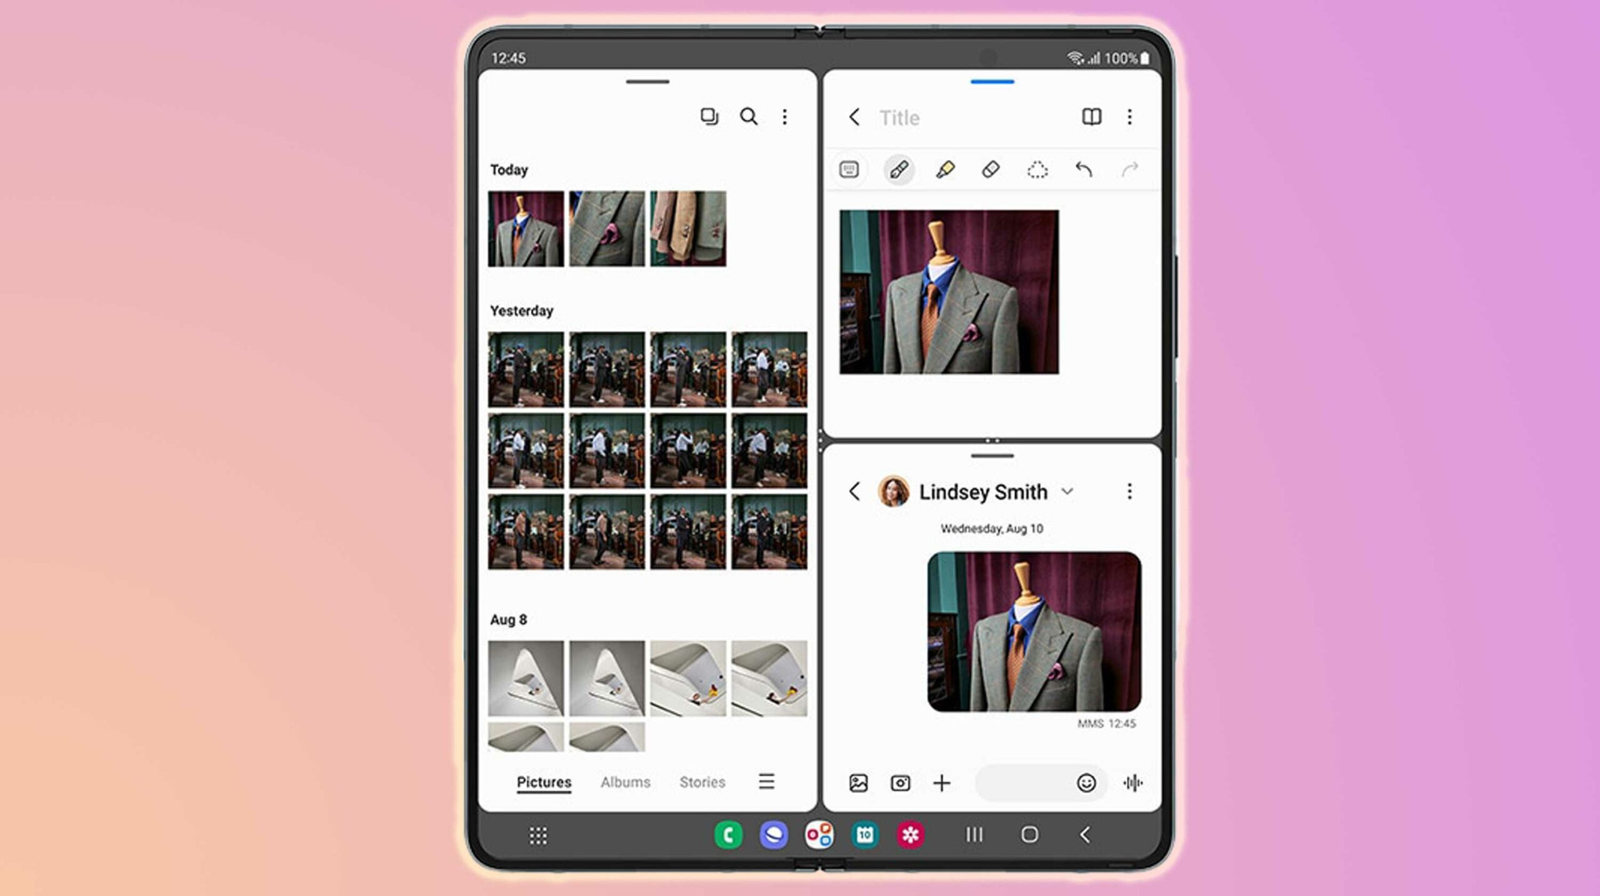Expand Lindsey Smith contact chevron
1600x896 pixels.
point(1067,492)
